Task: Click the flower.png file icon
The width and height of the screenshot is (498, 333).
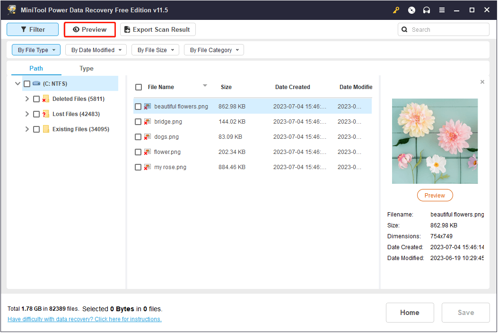Action: tap(148, 152)
